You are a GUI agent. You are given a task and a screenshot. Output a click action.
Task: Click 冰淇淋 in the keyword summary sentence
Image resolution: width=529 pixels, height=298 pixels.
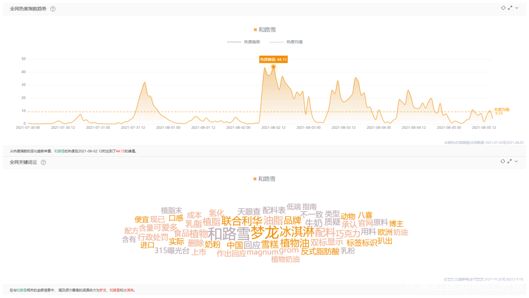(x=128, y=290)
